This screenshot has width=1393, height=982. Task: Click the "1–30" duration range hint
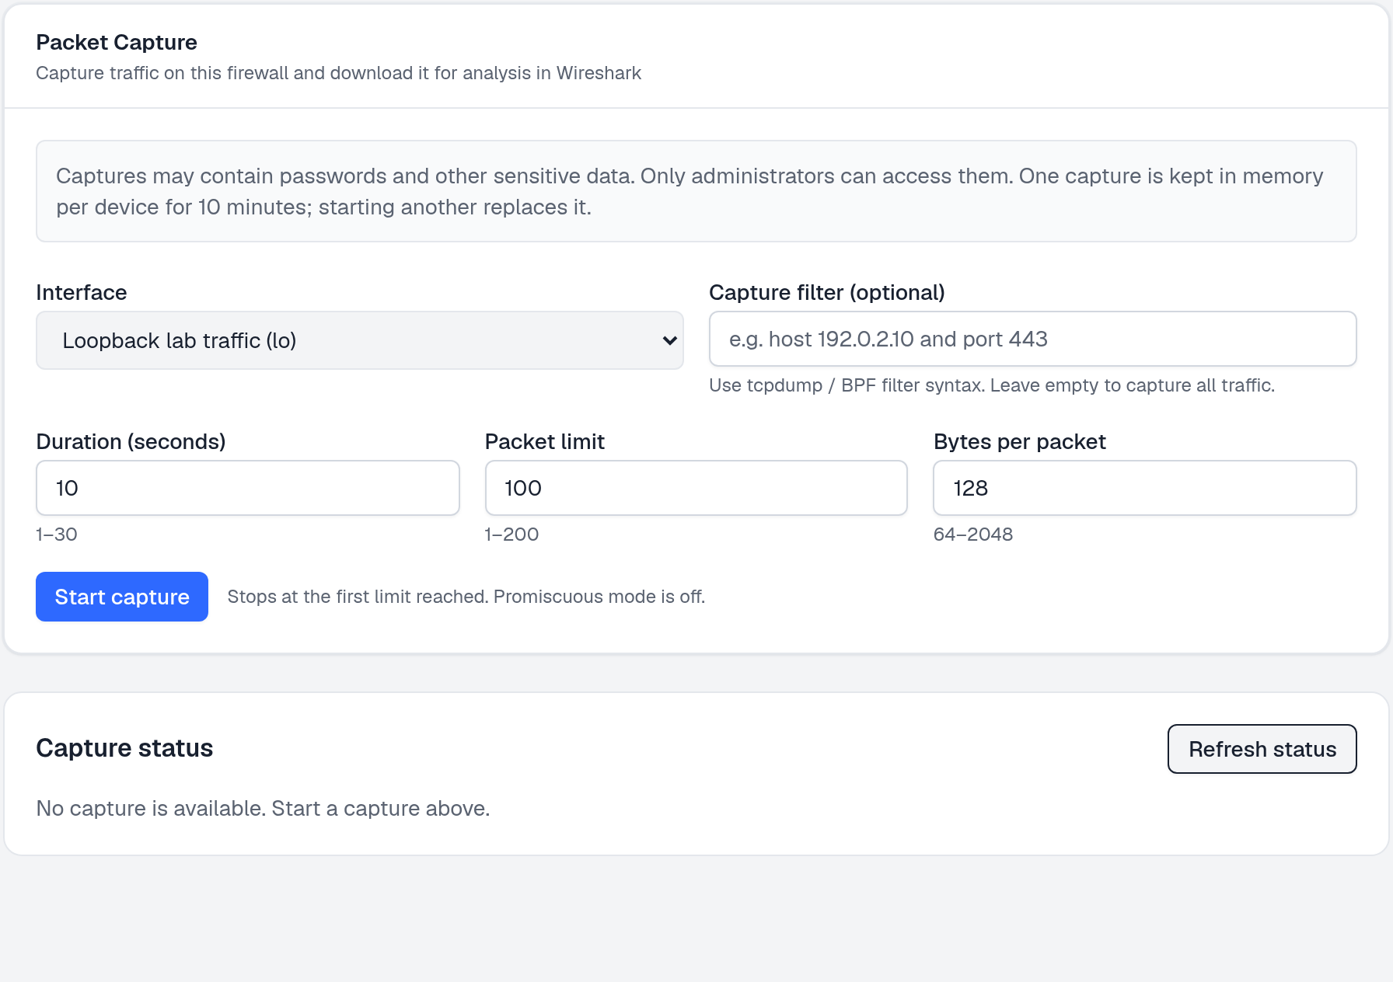coord(57,535)
